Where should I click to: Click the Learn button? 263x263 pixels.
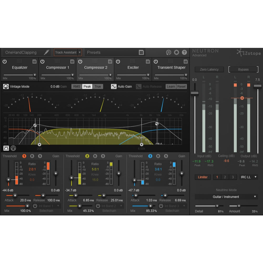click(x=171, y=86)
